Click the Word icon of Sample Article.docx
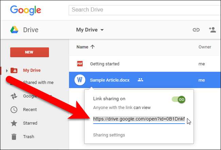This screenshot has height=150, width=221. click(80, 80)
